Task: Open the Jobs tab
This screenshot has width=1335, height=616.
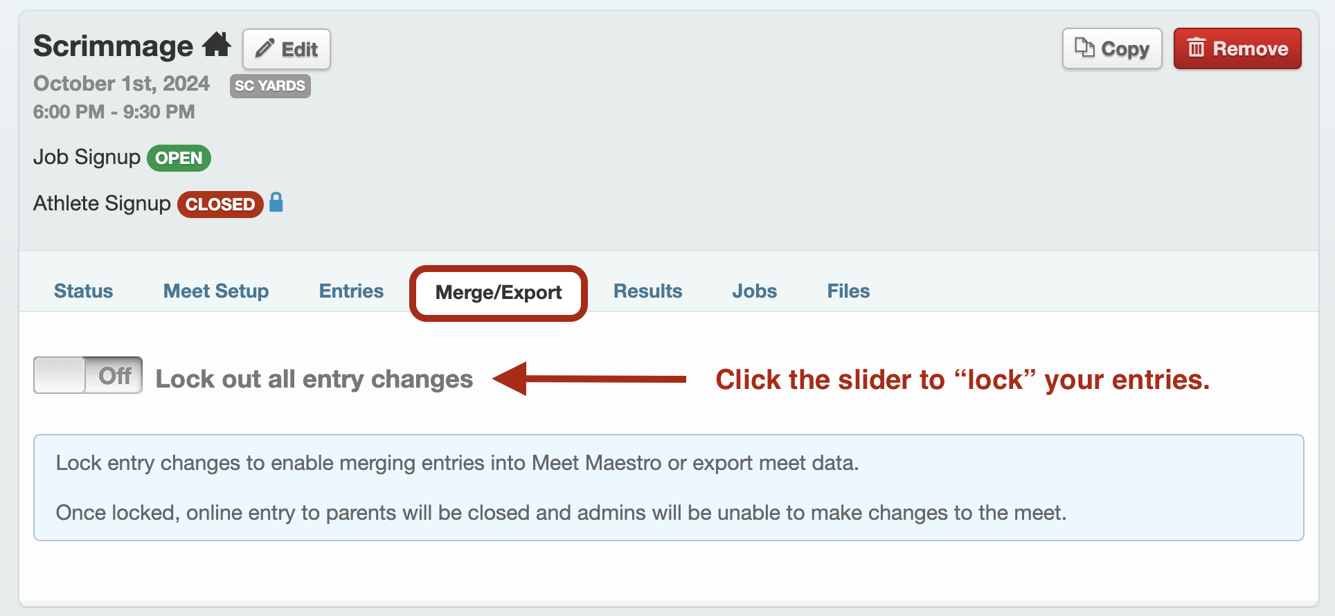Action: pos(754,291)
